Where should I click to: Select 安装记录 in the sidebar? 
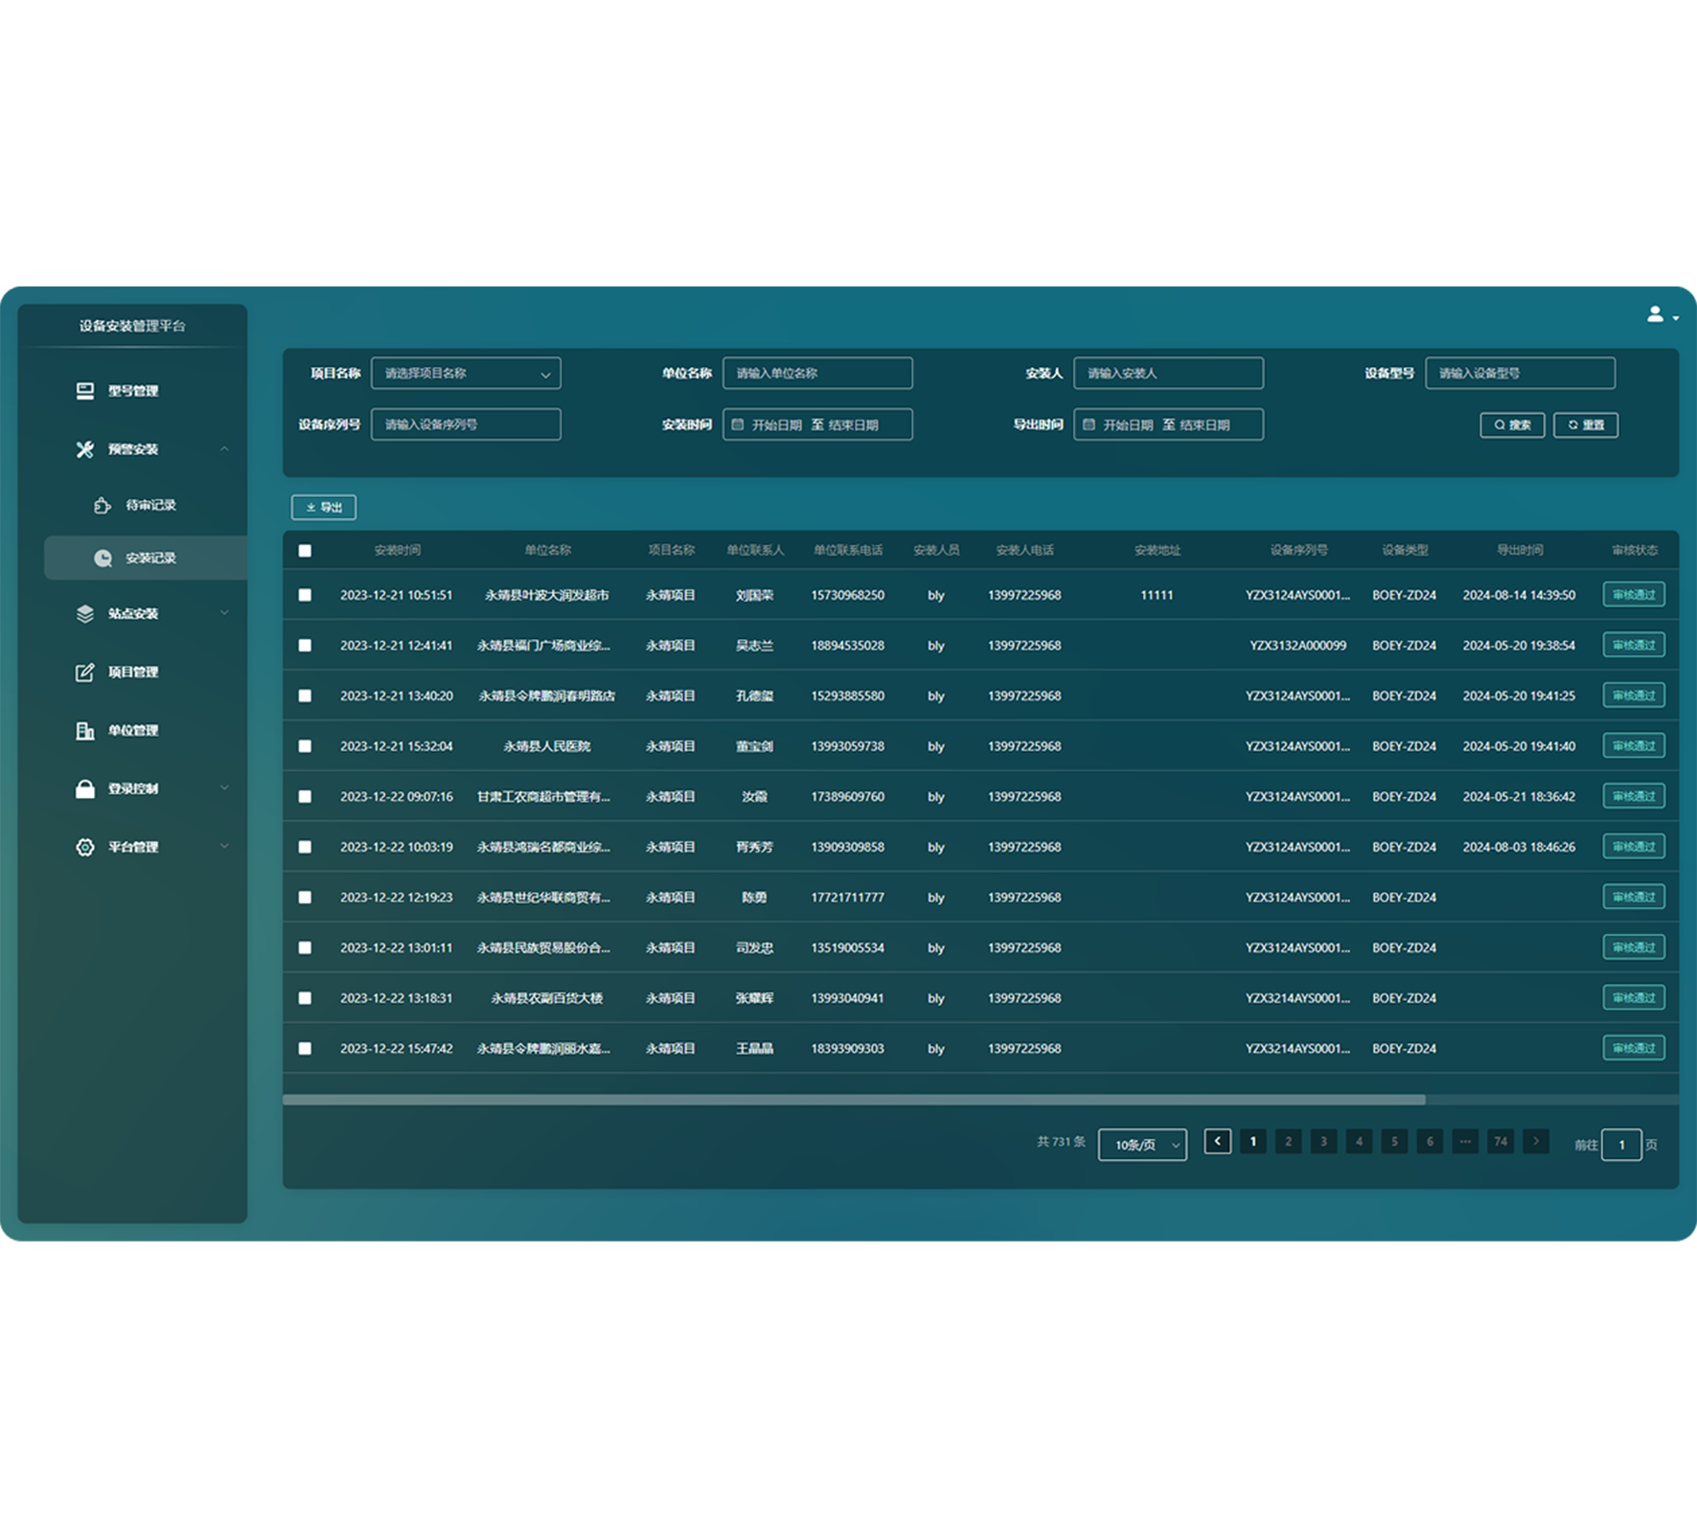[149, 558]
